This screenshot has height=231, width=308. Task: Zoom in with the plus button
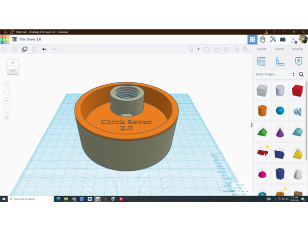coord(7,100)
